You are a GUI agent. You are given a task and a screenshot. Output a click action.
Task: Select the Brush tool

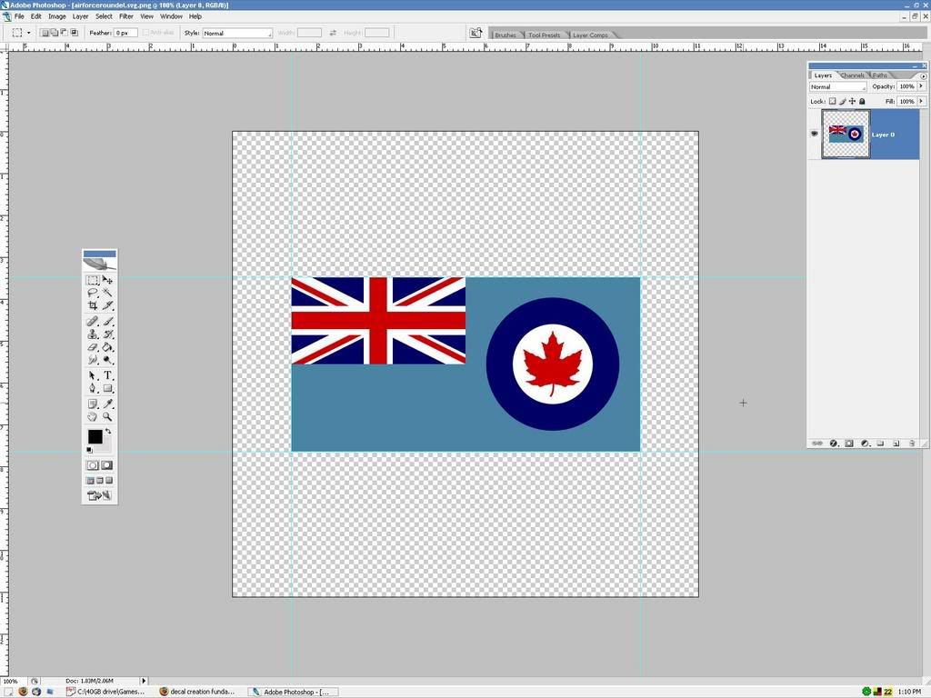107,321
